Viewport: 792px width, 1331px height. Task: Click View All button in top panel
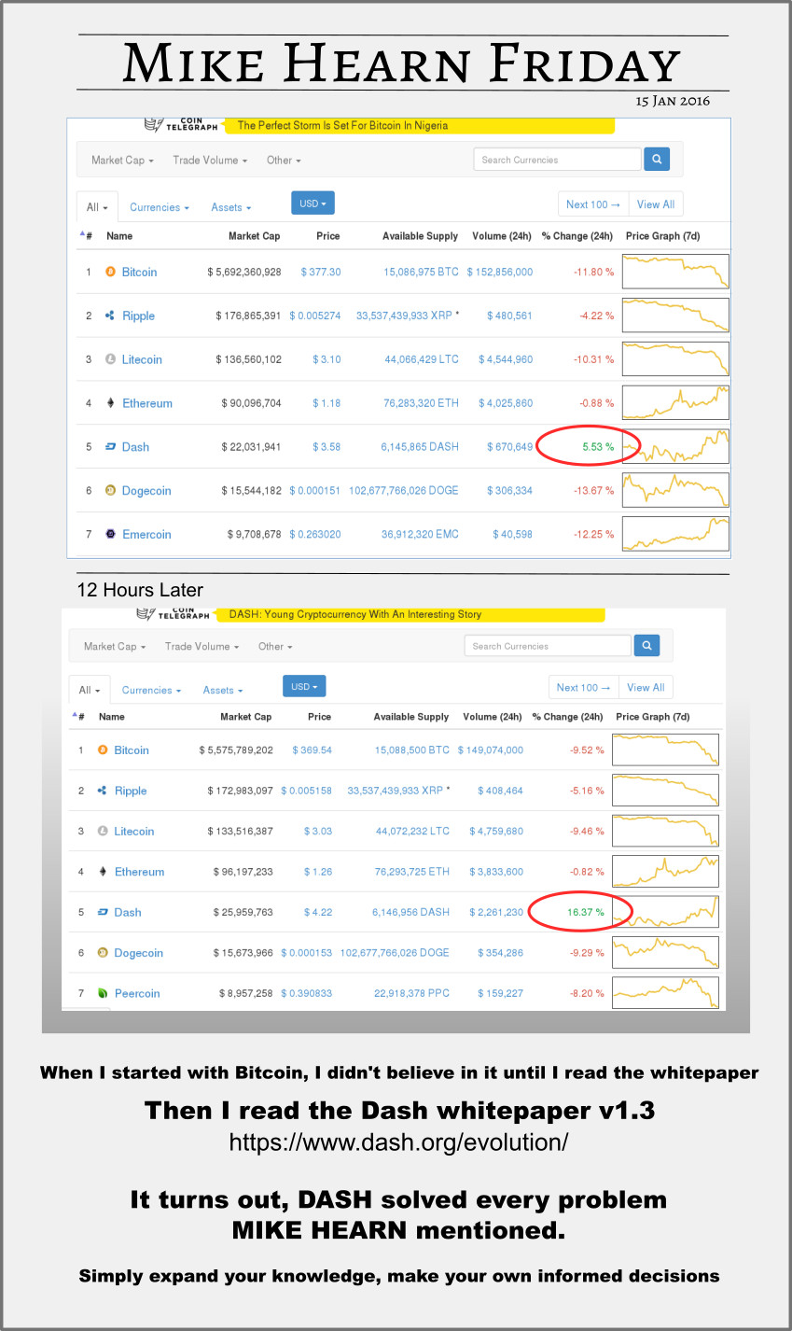[656, 204]
